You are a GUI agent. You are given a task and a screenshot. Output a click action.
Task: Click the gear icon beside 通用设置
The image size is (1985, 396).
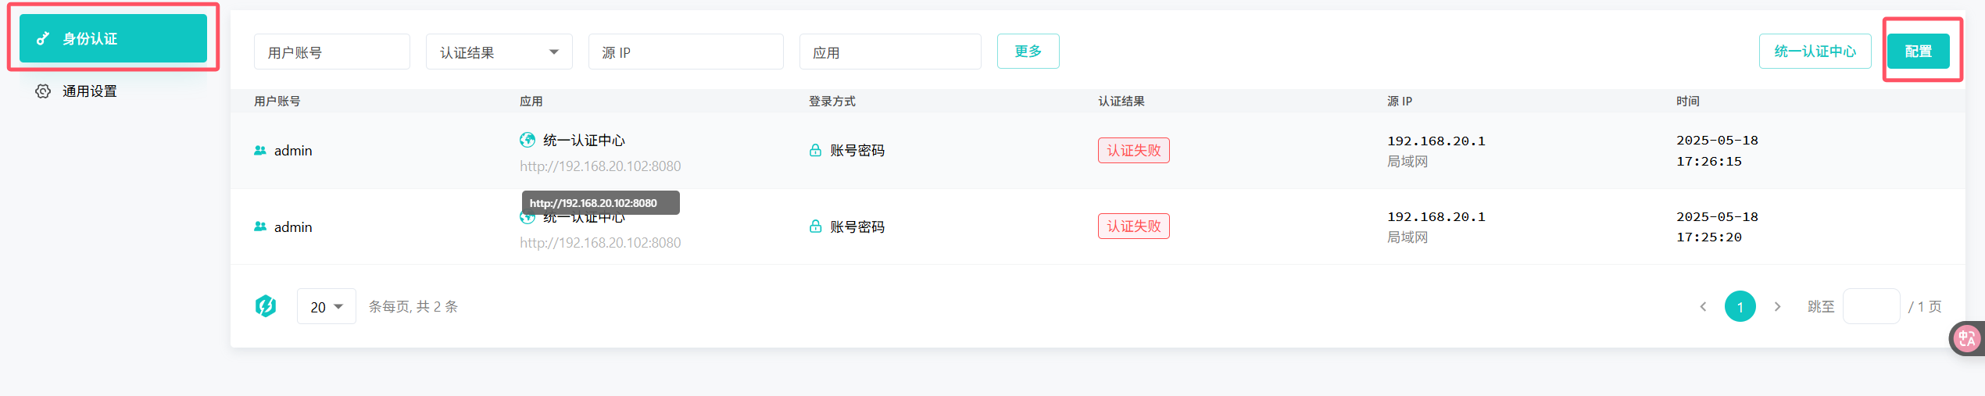tap(43, 91)
